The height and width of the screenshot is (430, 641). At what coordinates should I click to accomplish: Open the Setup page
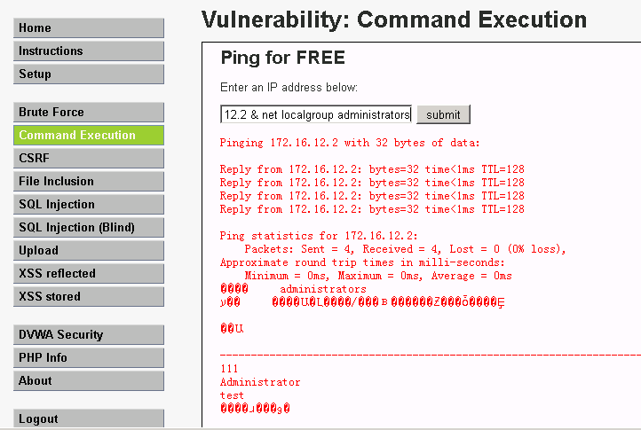pos(89,74)
